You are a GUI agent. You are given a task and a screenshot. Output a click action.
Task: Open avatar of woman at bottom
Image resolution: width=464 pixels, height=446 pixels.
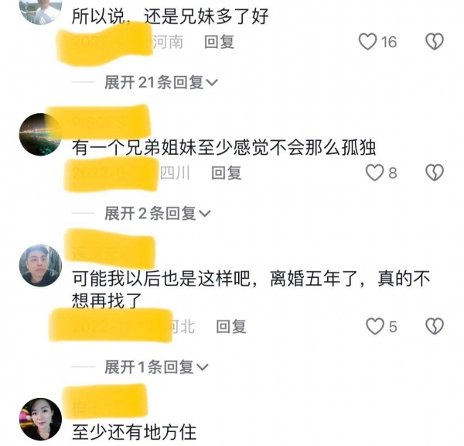coord(40,420)
